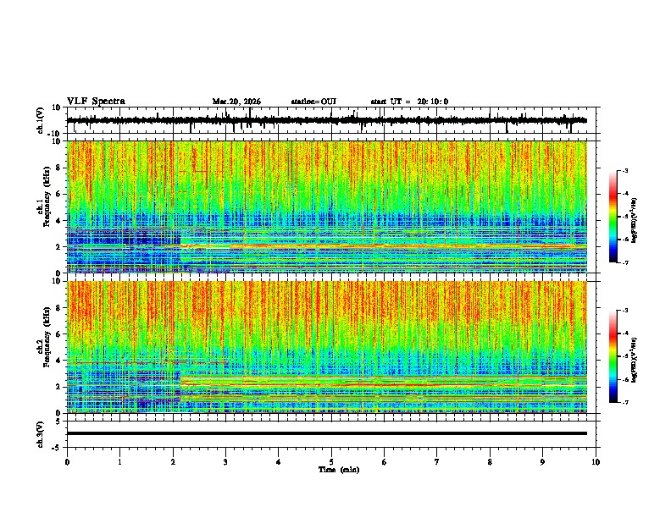Click the ch.1 "Frequency (kHz)" axis label

pyautogui.click(x=47, y=196)
